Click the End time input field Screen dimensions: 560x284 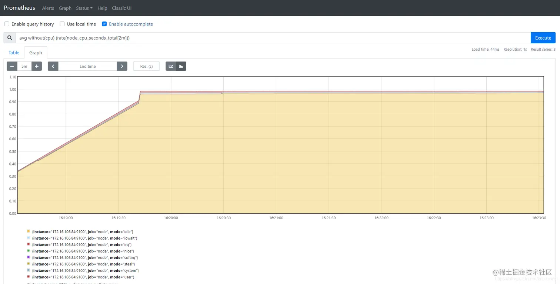pyautogui.click(x=88, y=66)
